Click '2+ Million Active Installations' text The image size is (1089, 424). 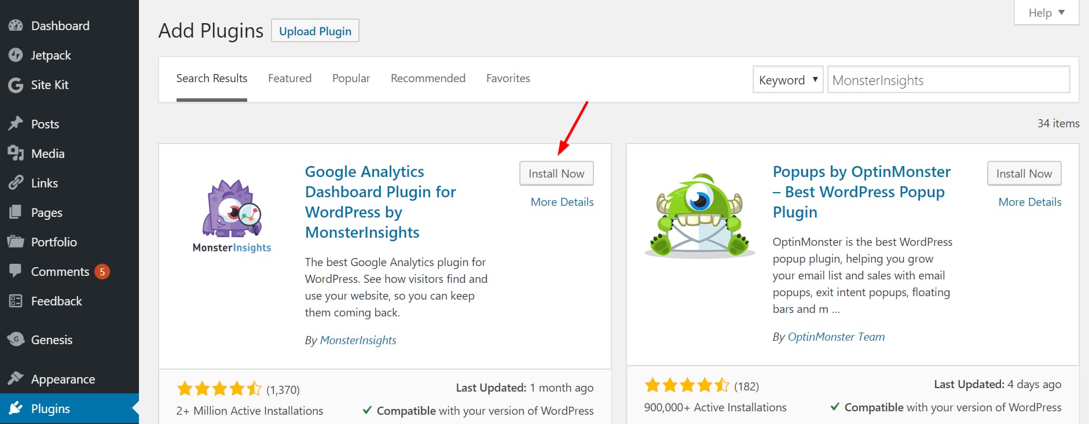250,411
